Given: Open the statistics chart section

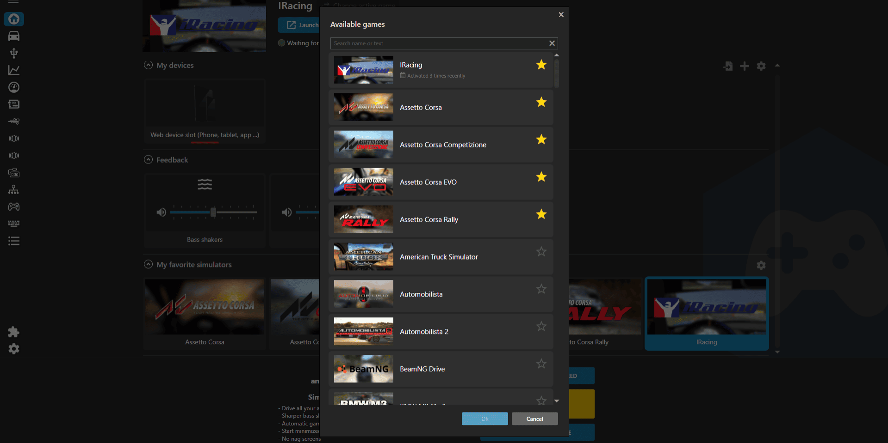Looking at the screenshot, I should click(x=14, y=70).
